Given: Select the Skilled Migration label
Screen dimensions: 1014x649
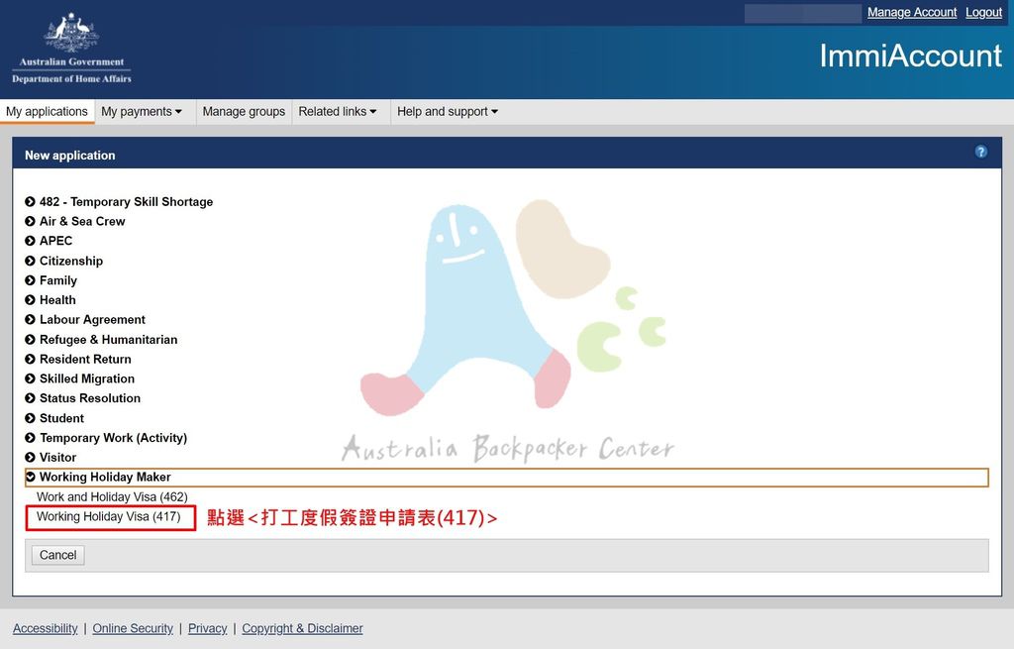Looking at the screenshot, I should pos(87,379).
